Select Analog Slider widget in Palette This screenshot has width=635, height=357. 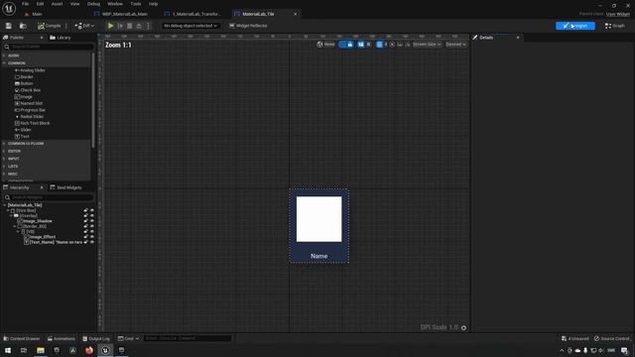[x=30, y=70]
